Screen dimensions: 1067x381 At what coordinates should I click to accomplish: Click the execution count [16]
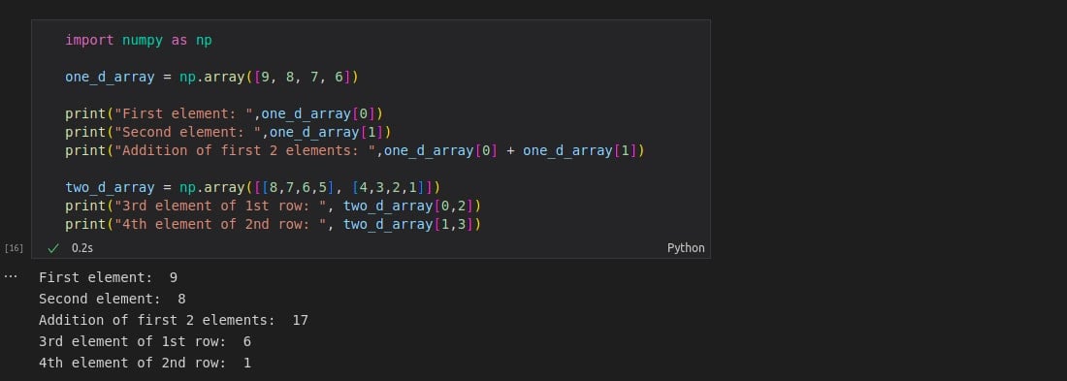click(14, 248)
